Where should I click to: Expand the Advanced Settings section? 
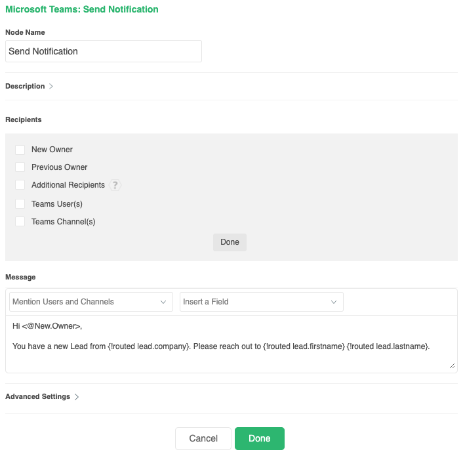[x=42, y=397]
